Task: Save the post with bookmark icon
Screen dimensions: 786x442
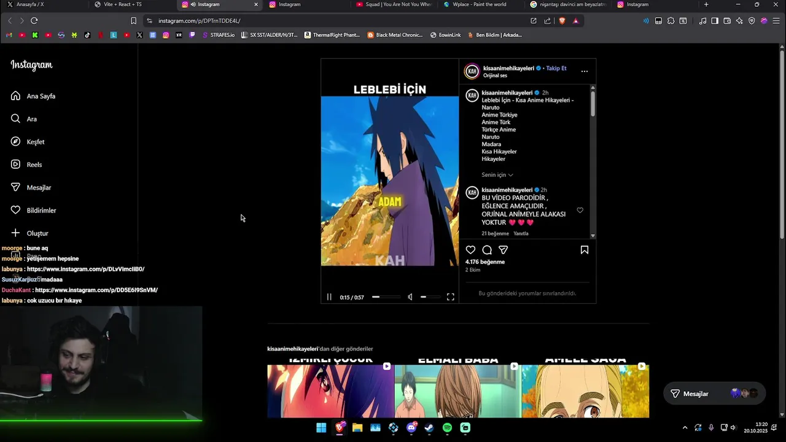Action: pos(585,250)
